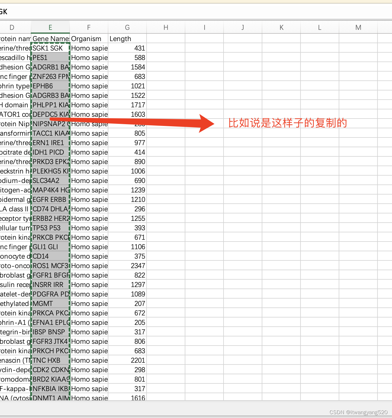Viewport: 392px width, 418px height.
Task: Select the INSRR IRR cell
Action: pos(50,284)
